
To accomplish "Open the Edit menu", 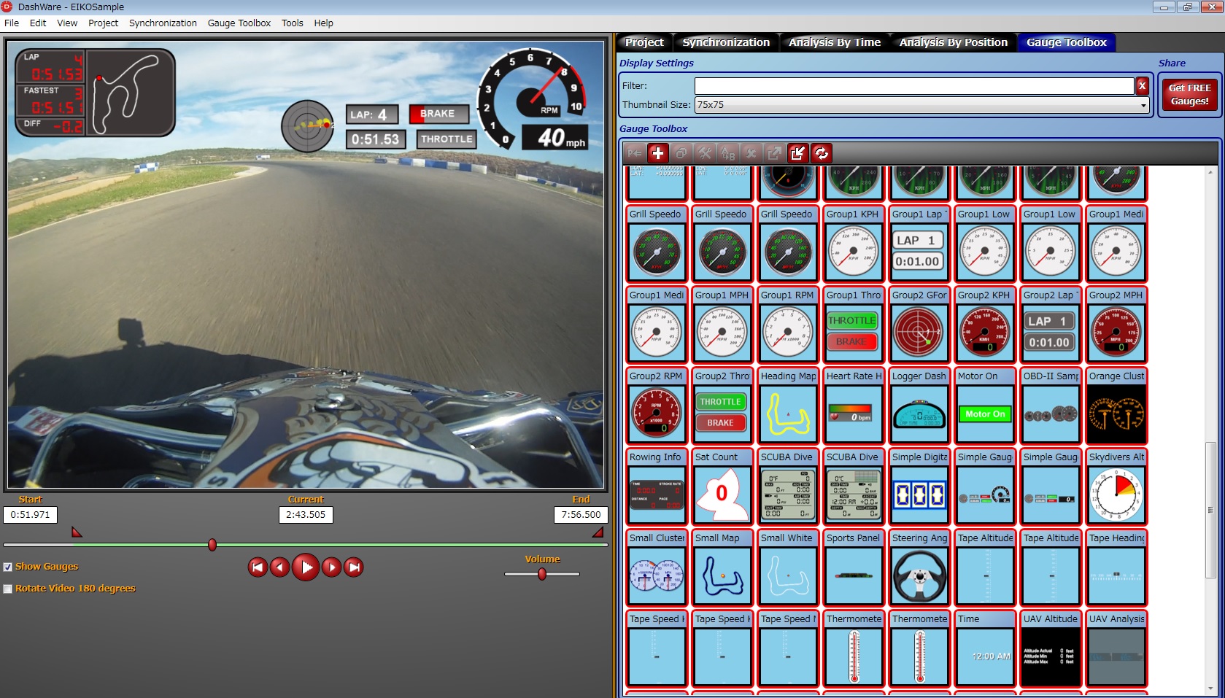I will (38, 23).
